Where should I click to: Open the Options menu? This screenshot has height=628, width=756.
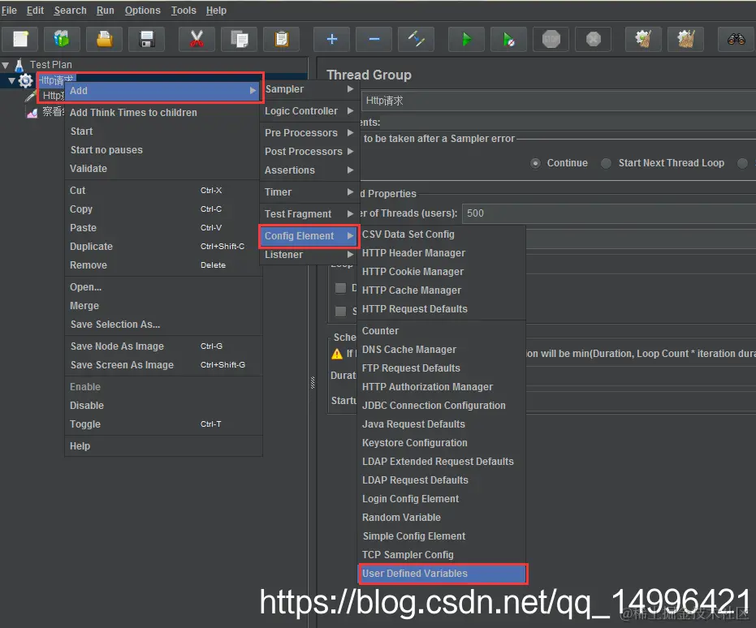click(x=142, y=10)
